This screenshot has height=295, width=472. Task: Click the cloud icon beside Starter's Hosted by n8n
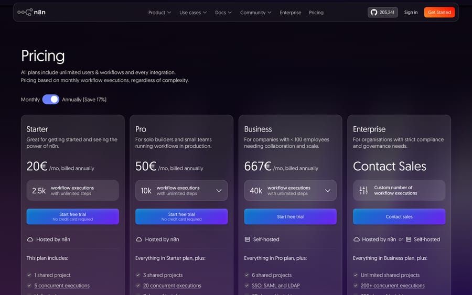30,239
